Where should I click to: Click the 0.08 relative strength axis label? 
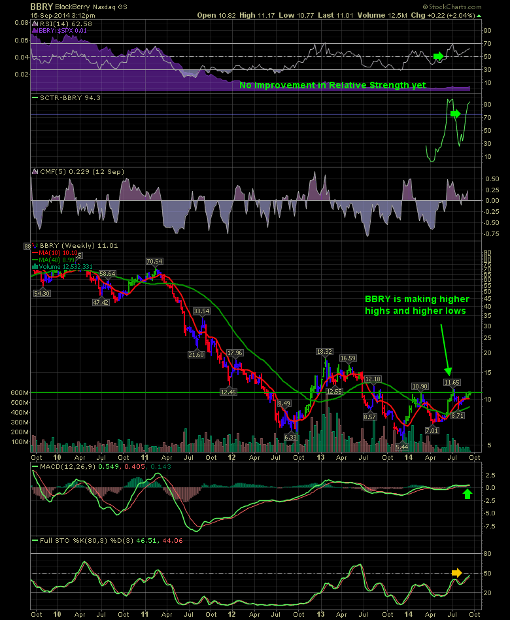click(x=22, y=22)
